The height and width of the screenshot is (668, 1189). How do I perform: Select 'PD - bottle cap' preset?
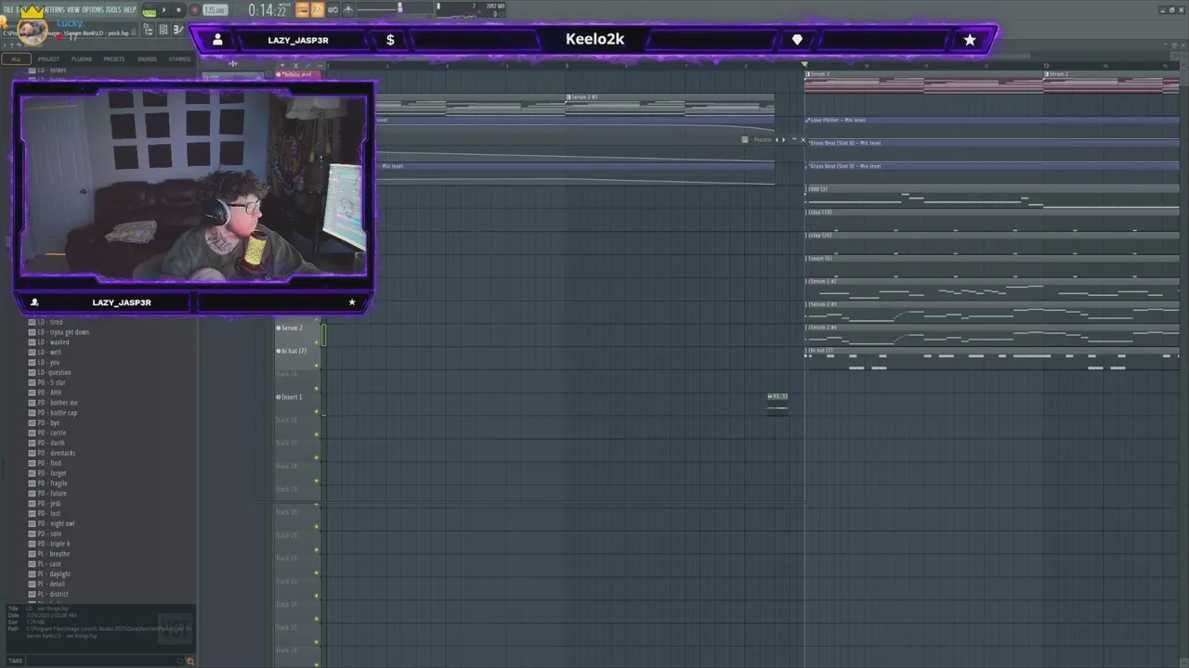coord(58,413)
